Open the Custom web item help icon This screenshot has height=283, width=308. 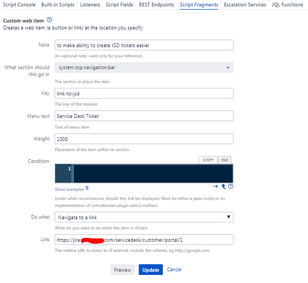point(49,20)
